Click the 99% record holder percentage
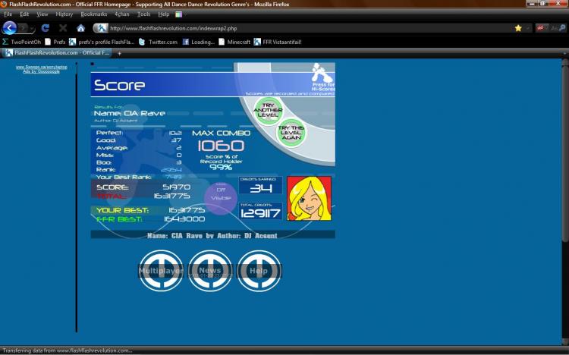The height and width of the screenshot is (355, 569). point(221,168)
